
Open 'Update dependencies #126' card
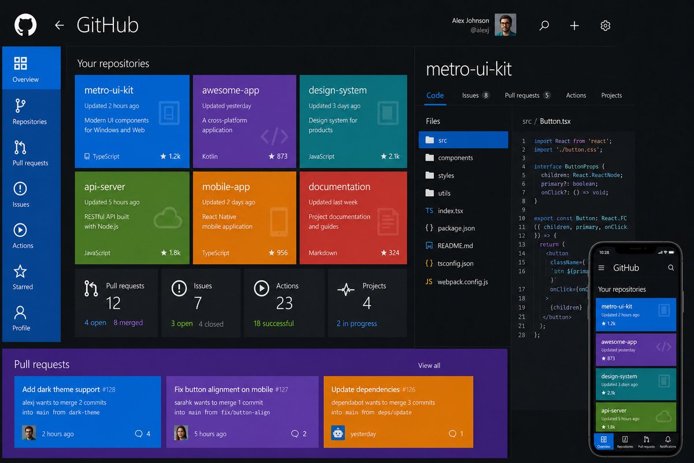click(x=398, y=412)
